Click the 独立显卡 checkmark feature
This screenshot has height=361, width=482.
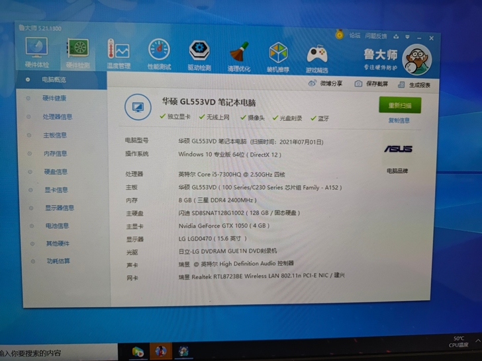175,116
